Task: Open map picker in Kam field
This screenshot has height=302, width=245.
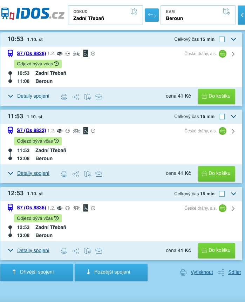Action: (x=226, y=12)
